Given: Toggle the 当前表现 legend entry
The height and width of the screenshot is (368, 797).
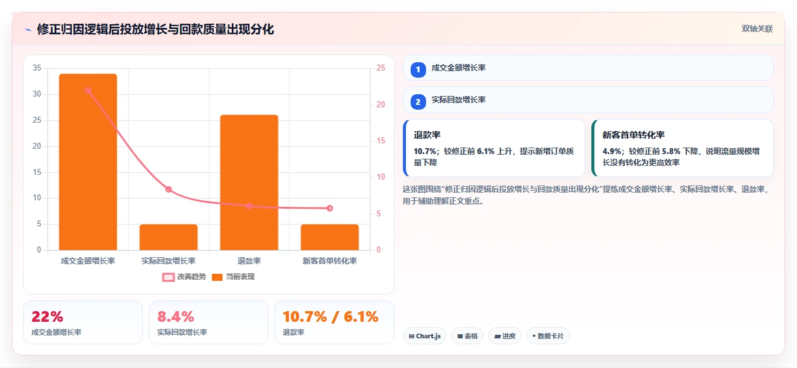Looking at the screenshot, I should 233,277.
